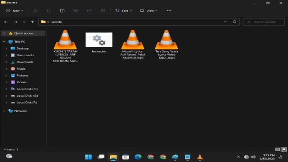Viewport: 288px width, 162px height.
Task: Switch to large thumbnails view icon
Action: 284,149
